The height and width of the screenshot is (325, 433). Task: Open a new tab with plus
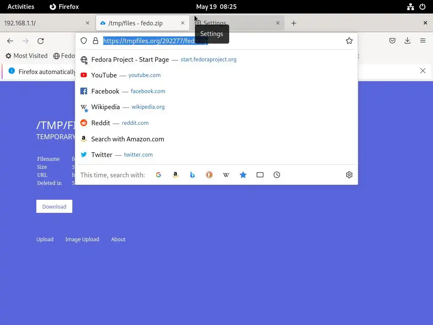pos(293,23)
